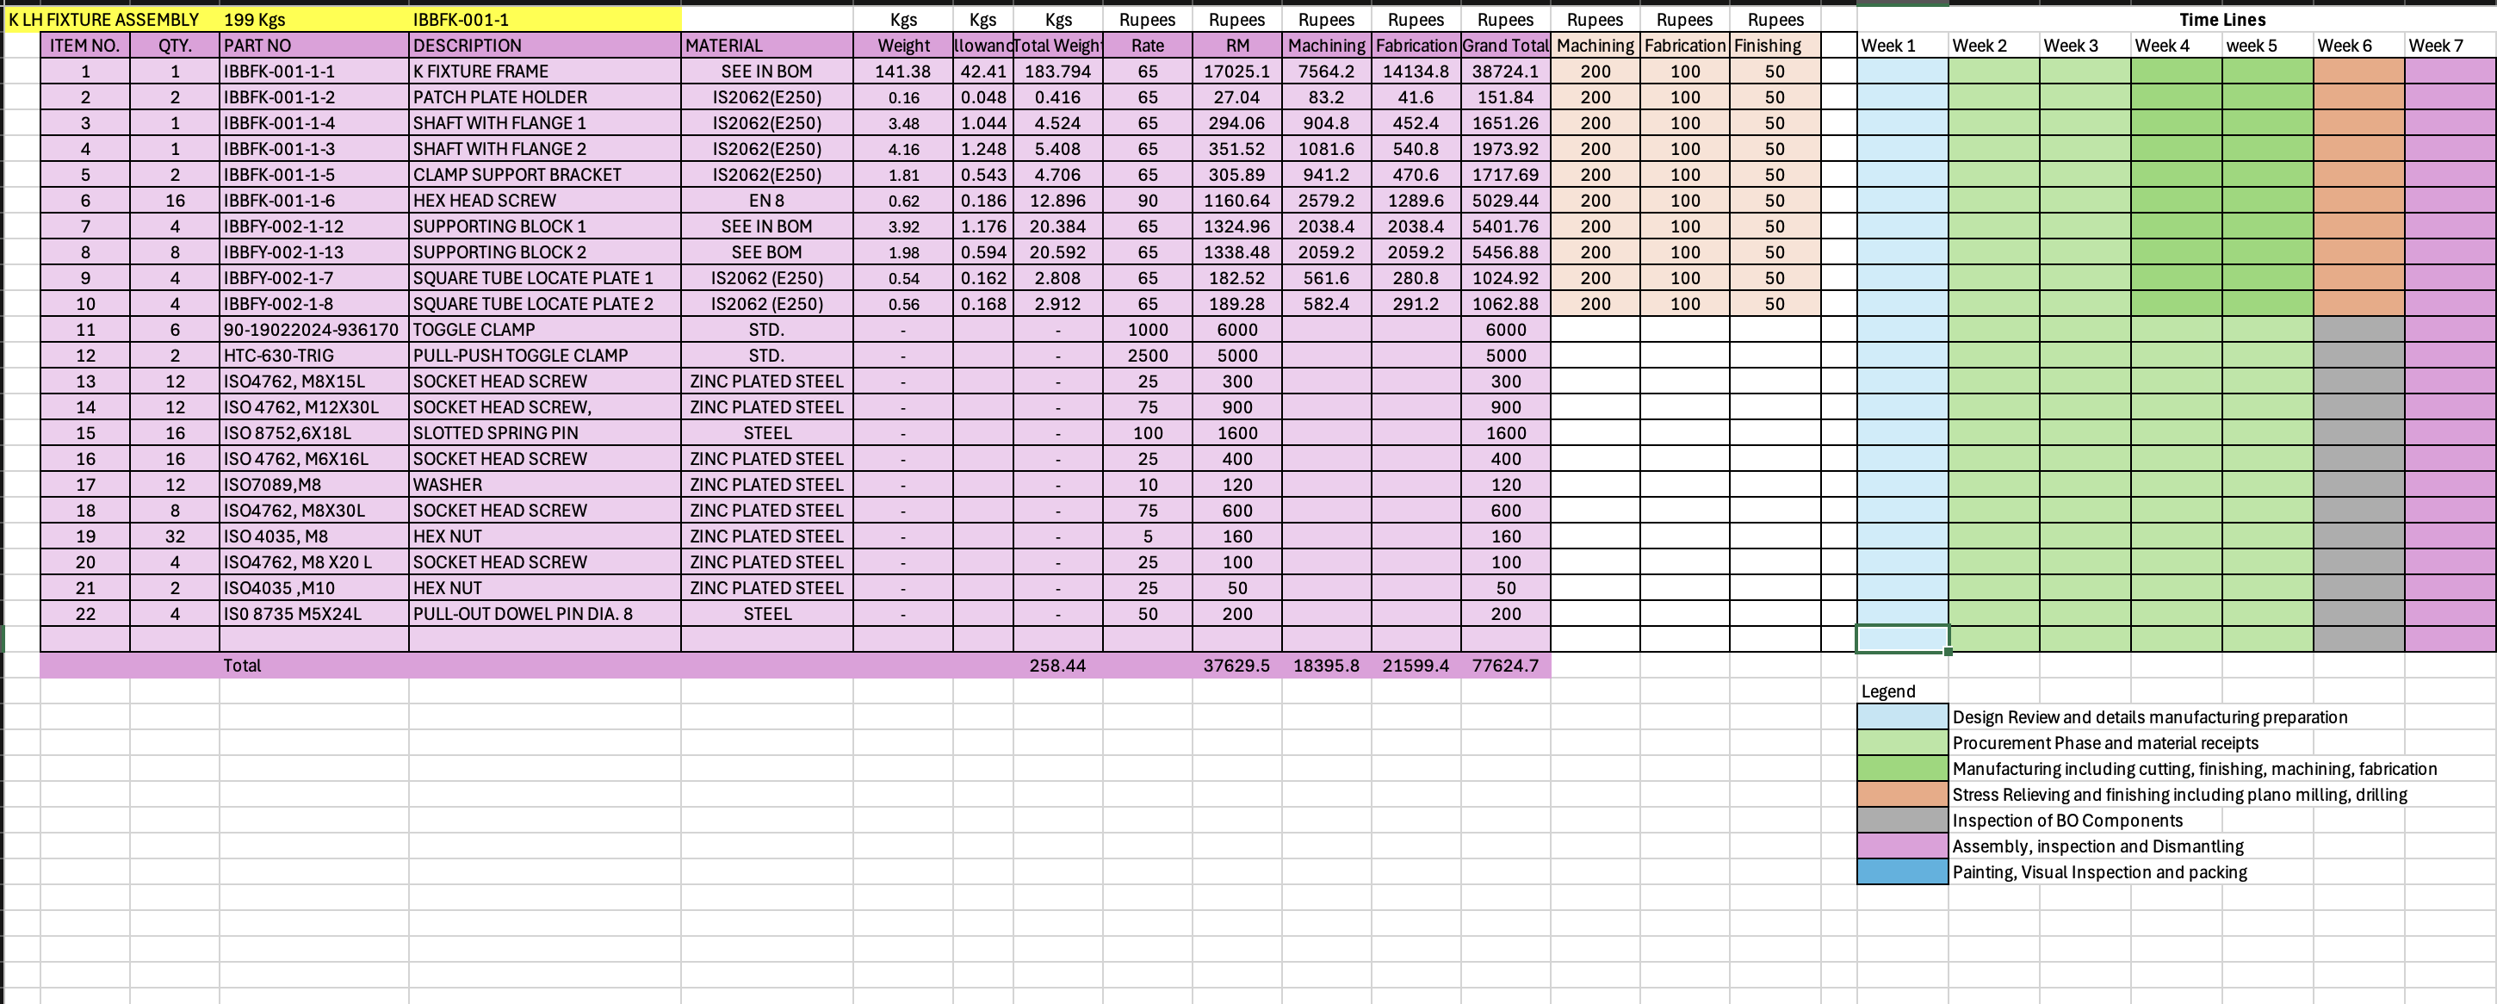Image resolution: width=2497 pixels, height=1004 pixels.
Task: Click part number '90-19022024-936170'
Action: point(314,330)
